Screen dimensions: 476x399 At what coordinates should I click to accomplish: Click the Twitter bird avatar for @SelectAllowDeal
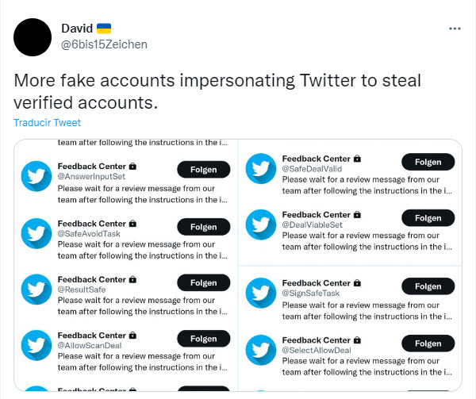pyautogui.click(x=260, y=350)
